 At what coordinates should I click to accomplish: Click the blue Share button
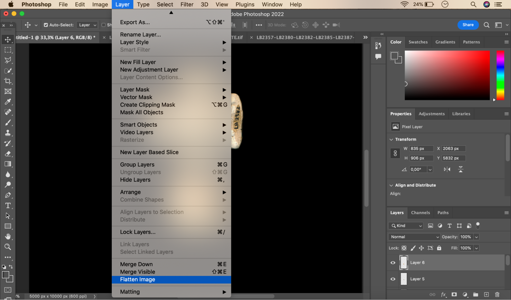(x=468, y=25)
